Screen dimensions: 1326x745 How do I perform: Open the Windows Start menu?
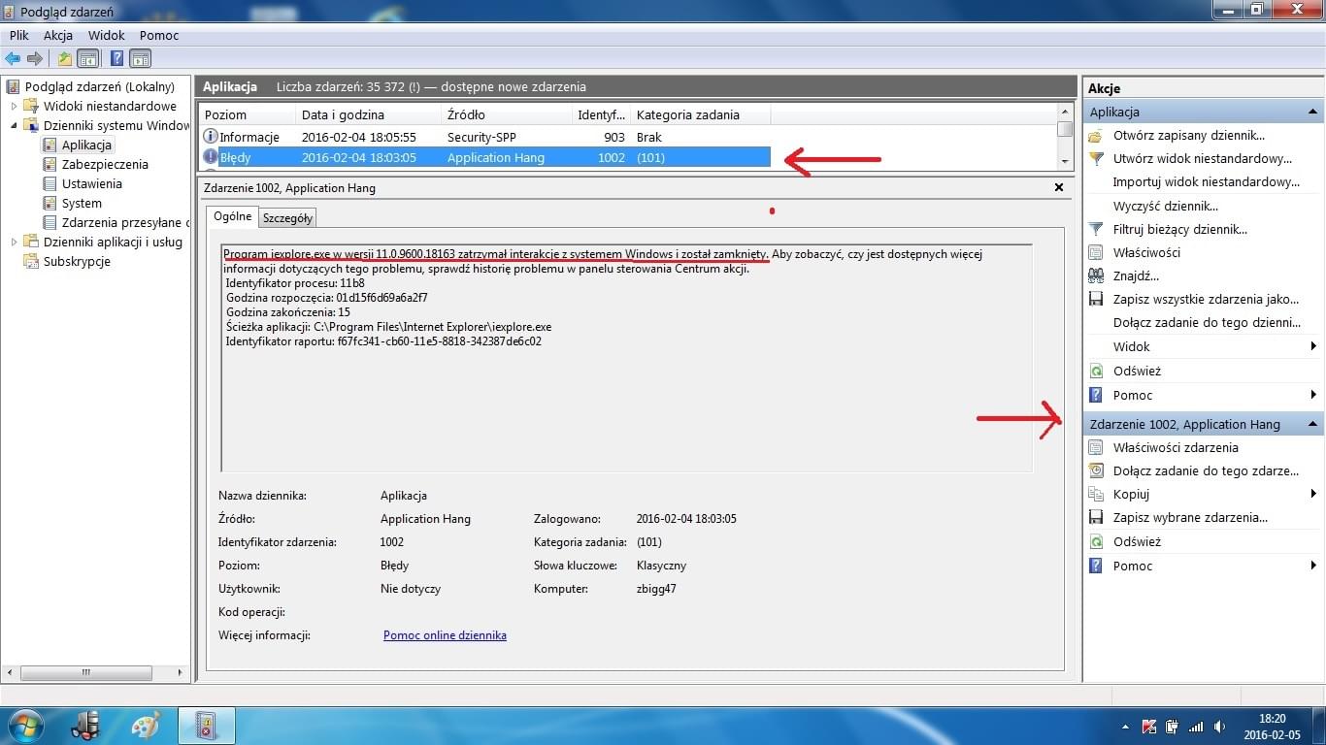tap(26, 726)
